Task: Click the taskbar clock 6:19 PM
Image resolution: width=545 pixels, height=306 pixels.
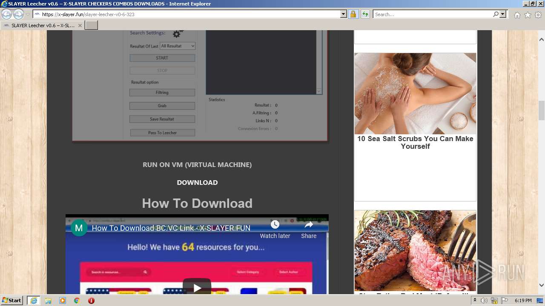Action: tap(523, 300)
